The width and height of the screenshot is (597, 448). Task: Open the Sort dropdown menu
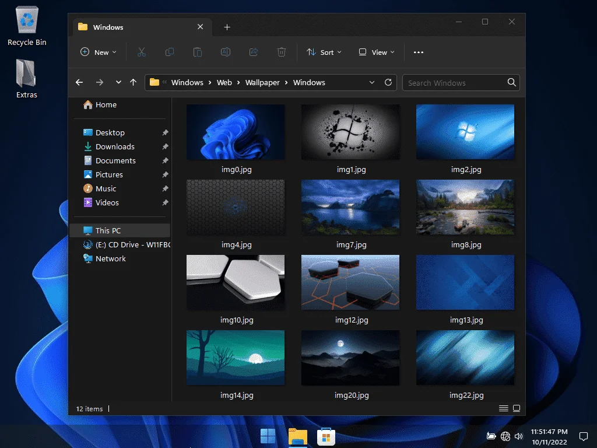[324, 52]
